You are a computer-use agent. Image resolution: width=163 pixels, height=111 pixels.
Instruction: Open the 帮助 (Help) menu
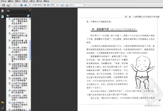tap(46, 1)
